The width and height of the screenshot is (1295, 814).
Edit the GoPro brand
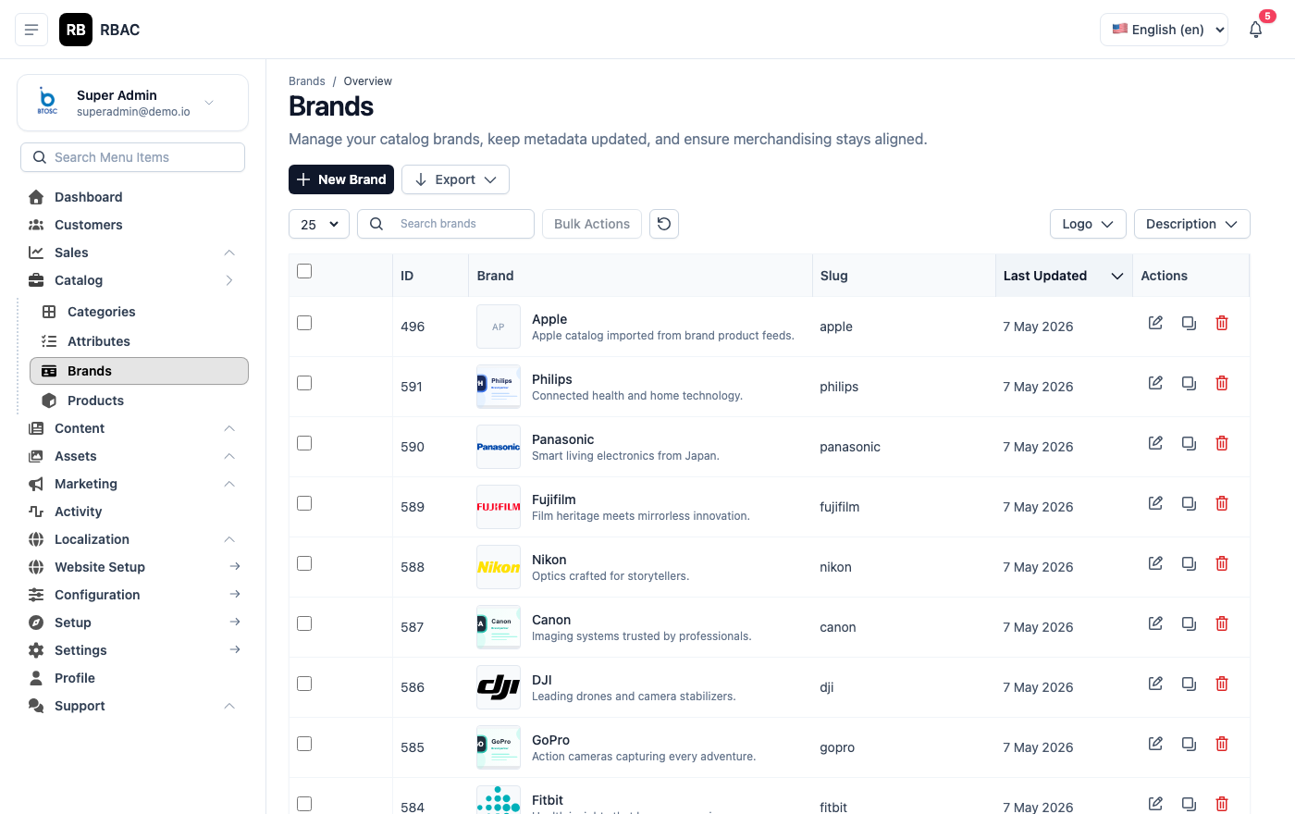[x=1155, y=744]
